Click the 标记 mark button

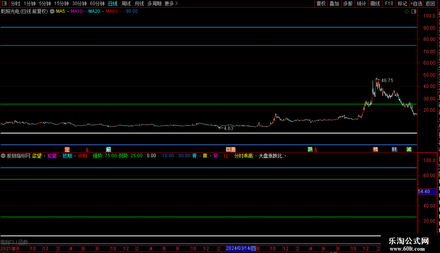click(402, 4)
